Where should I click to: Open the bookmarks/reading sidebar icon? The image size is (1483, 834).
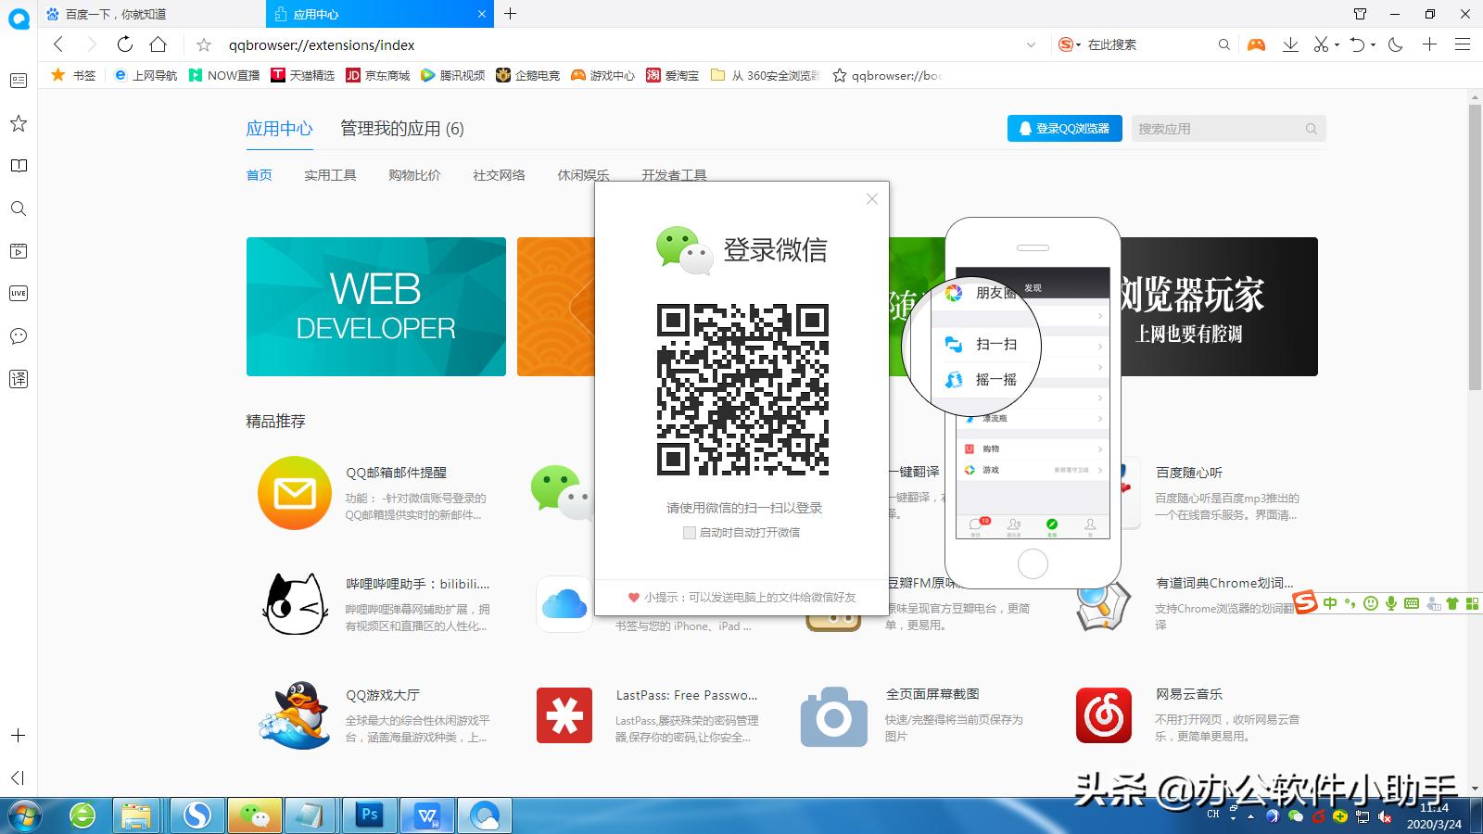click(x=19, y=166)
